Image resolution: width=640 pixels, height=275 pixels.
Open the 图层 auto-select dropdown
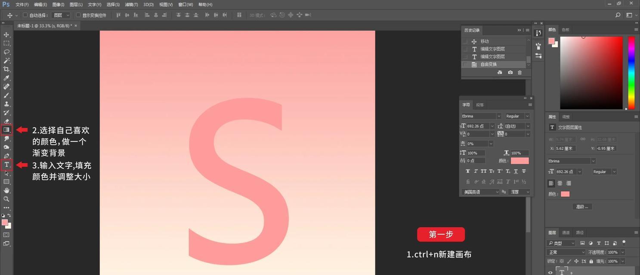pos(61,15)
